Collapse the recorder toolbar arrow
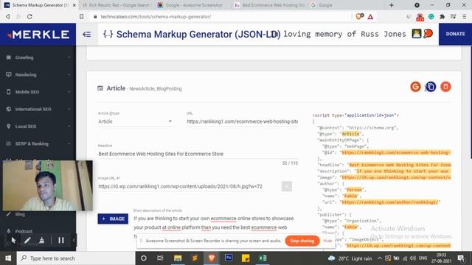This screenshot has height=265, width=472. click(74, 240)
